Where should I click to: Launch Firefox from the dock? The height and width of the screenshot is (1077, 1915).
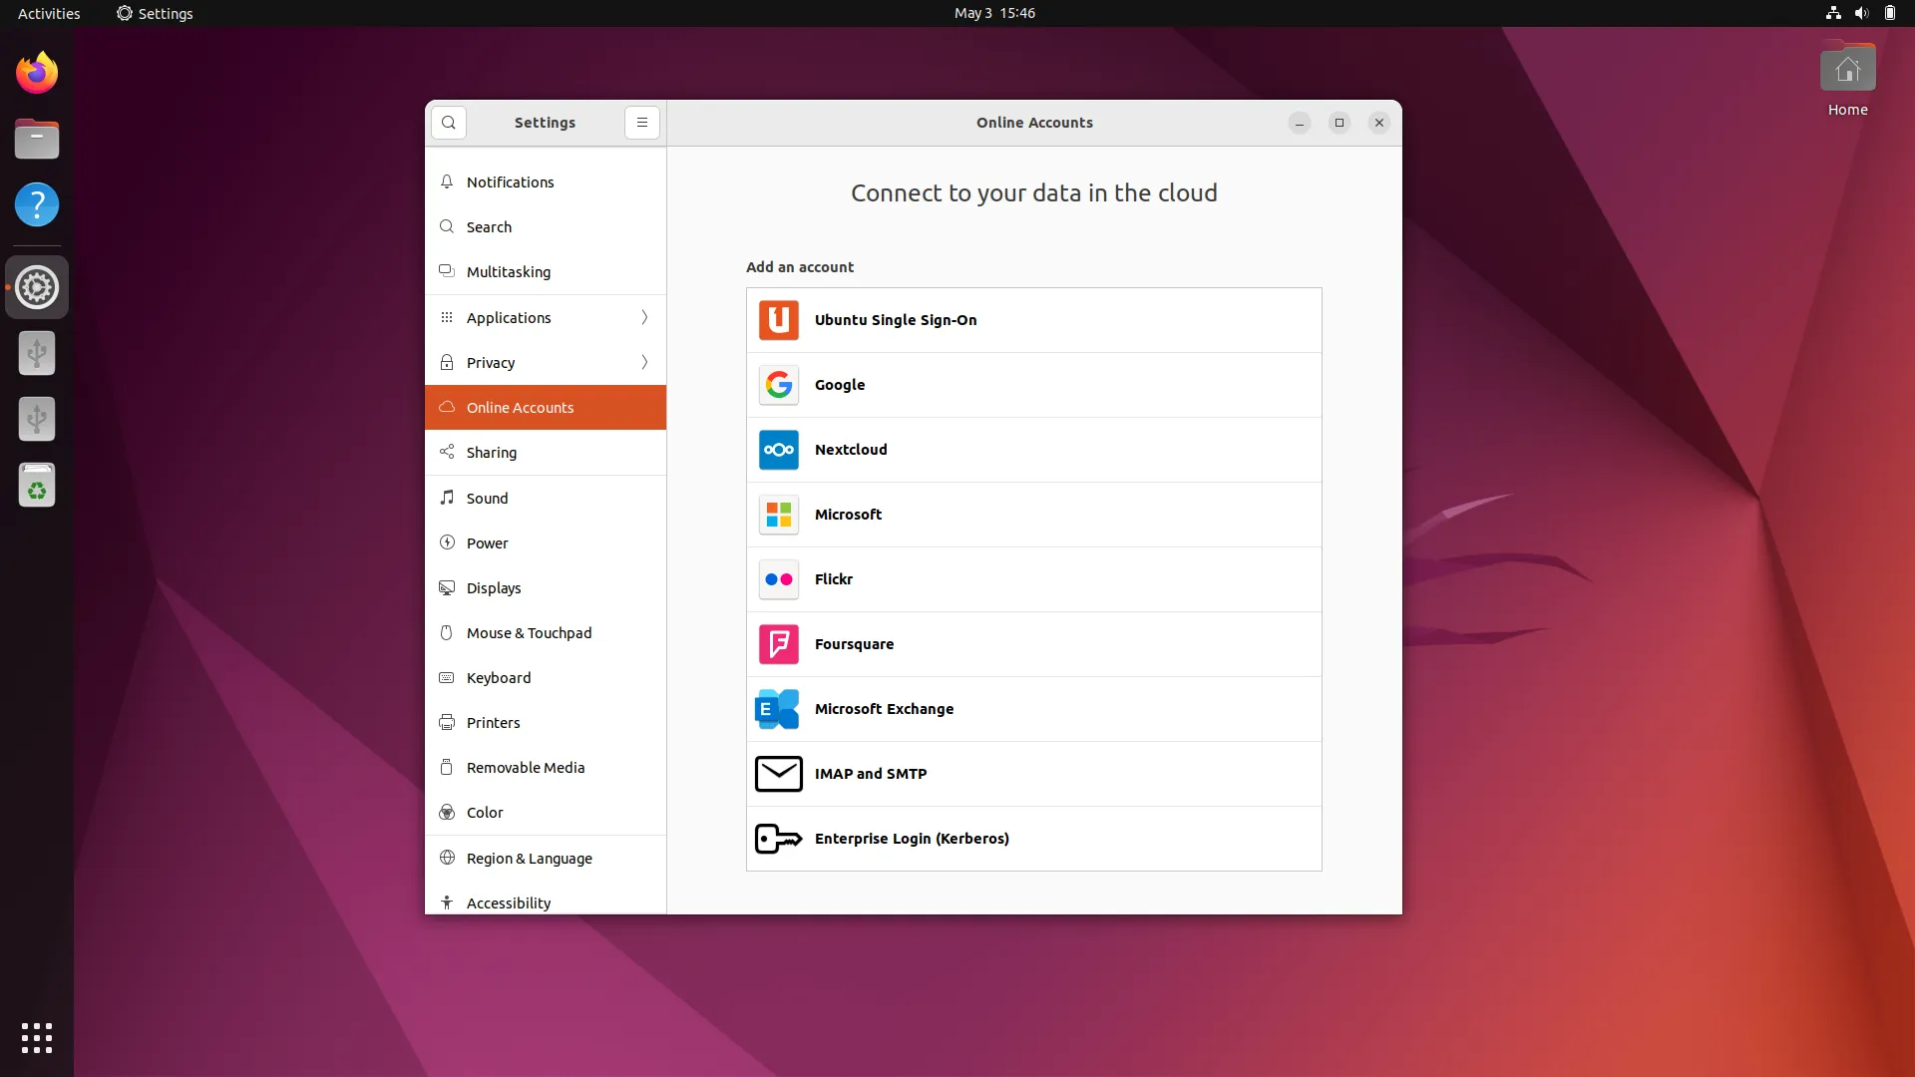pos(37,73)
